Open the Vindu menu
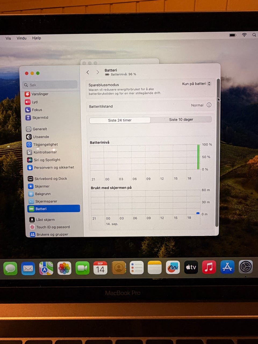Screen dimensions: 258x344 (21, 38)
